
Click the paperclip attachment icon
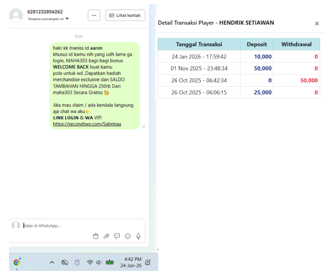tap(107, 236)
